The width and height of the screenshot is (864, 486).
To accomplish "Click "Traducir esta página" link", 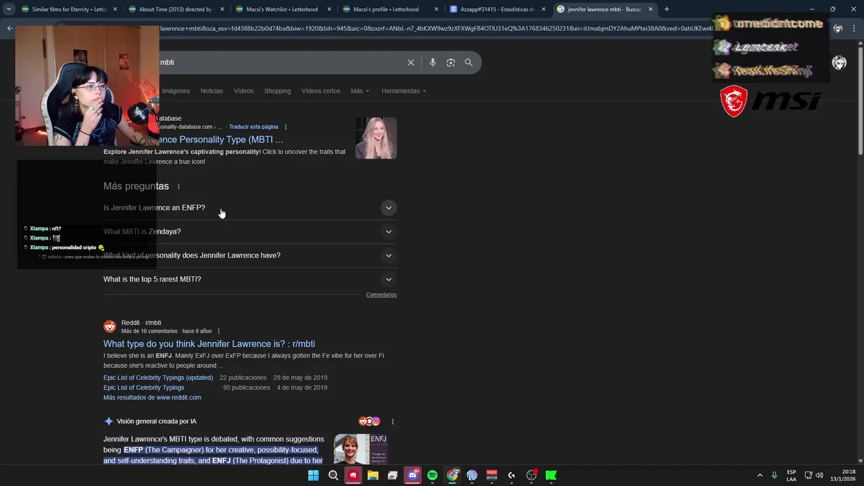I will point(253,127).
